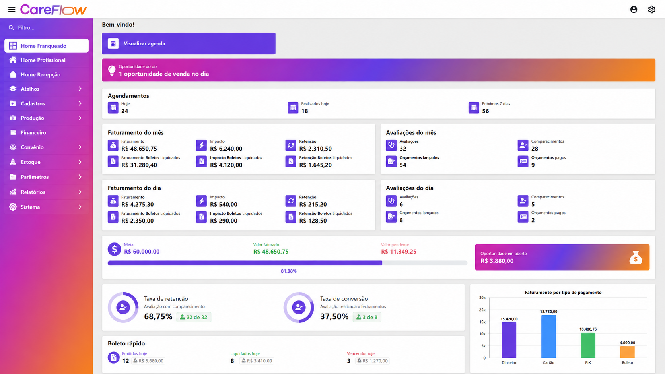Click the 68,75% retention rate value
The height and width of the screenshot is (374, 665).
coord(158,317)
